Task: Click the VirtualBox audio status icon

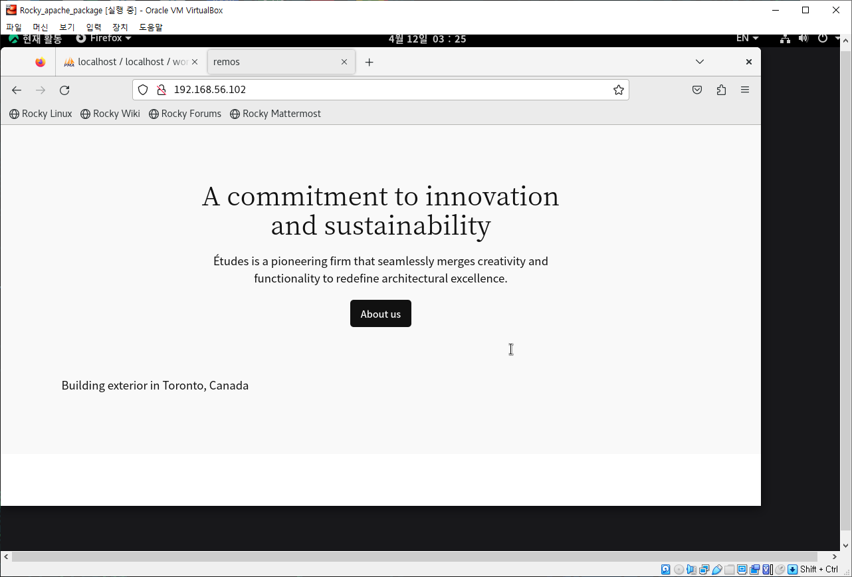Action: pyautogui.click(x=691, y=569)
